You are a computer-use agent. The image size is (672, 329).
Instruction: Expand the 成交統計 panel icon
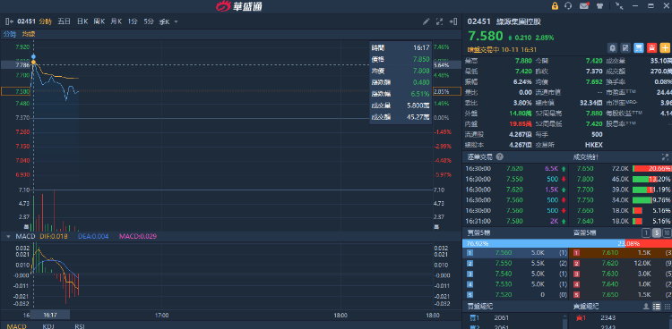pyautogui.click(x=665, y=157)
